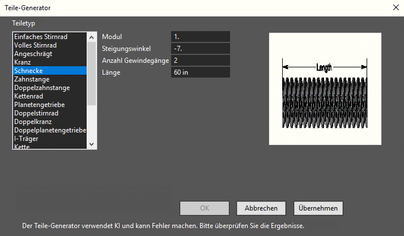Select Volles Stirnrad in the list
Viewport: 404px width, 236px height.
click(x=50, y=45)
